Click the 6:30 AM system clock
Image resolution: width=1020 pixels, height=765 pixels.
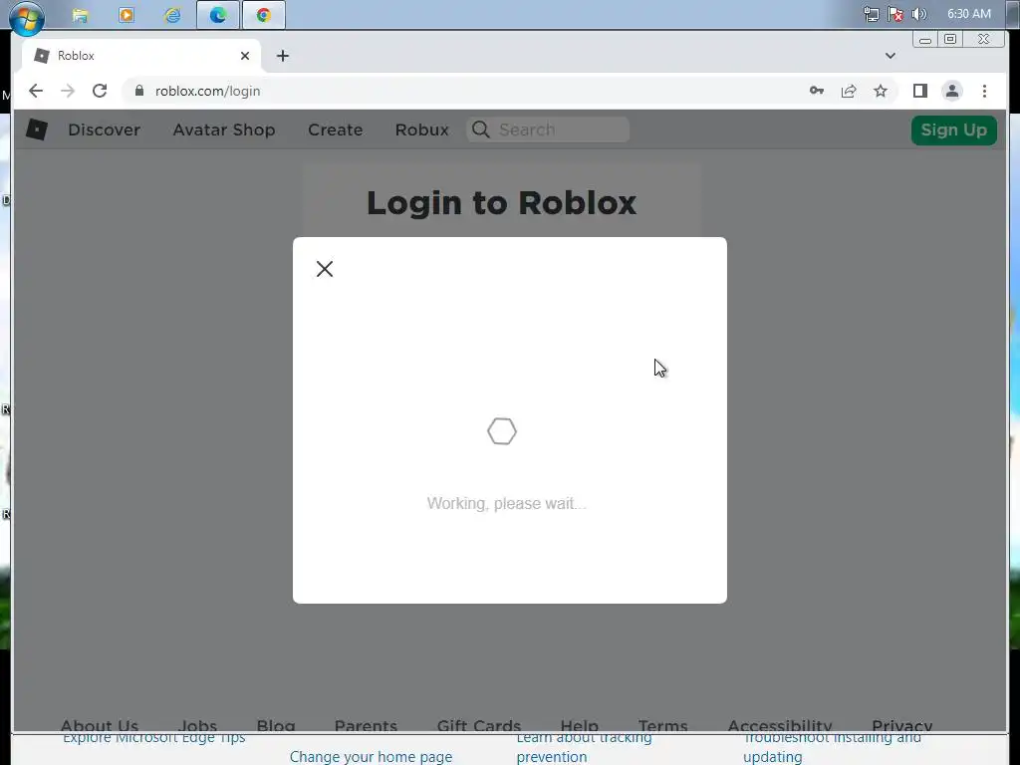969,14
